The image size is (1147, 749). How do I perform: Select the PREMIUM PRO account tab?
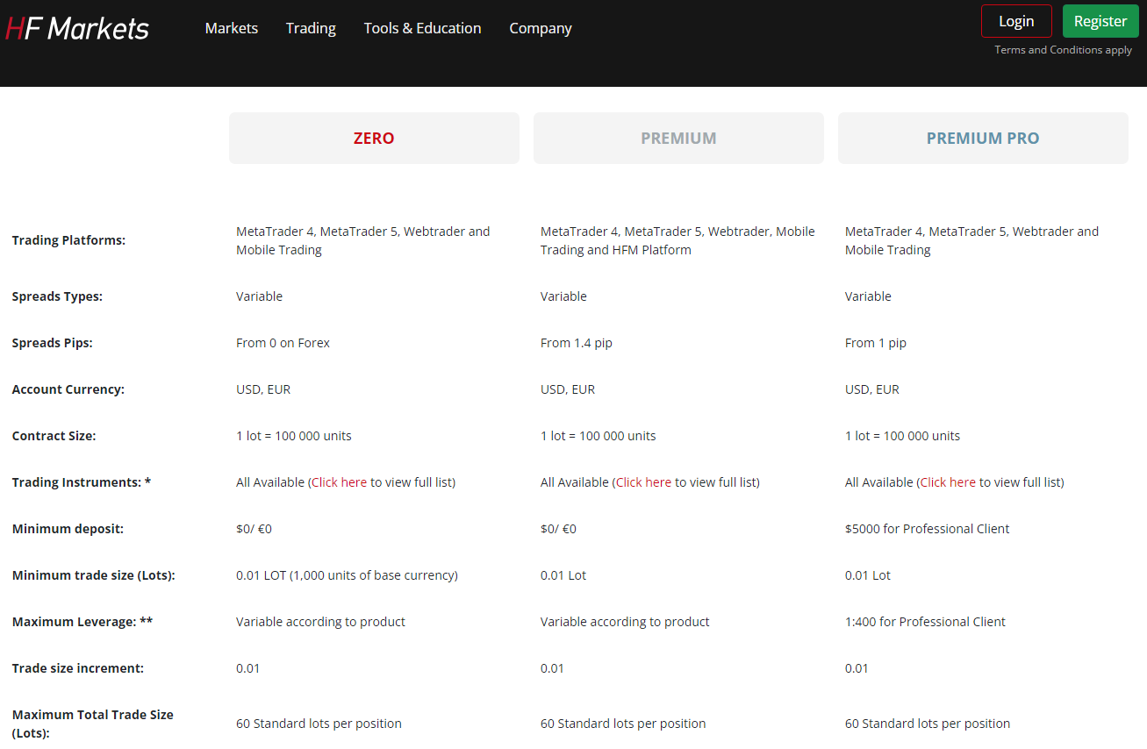pyautogui.click(x=983, y=138)
